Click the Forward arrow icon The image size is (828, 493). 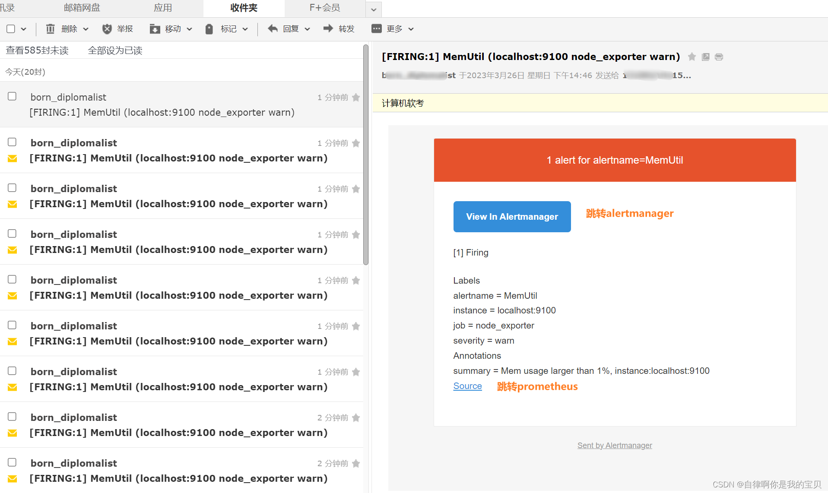328,28
